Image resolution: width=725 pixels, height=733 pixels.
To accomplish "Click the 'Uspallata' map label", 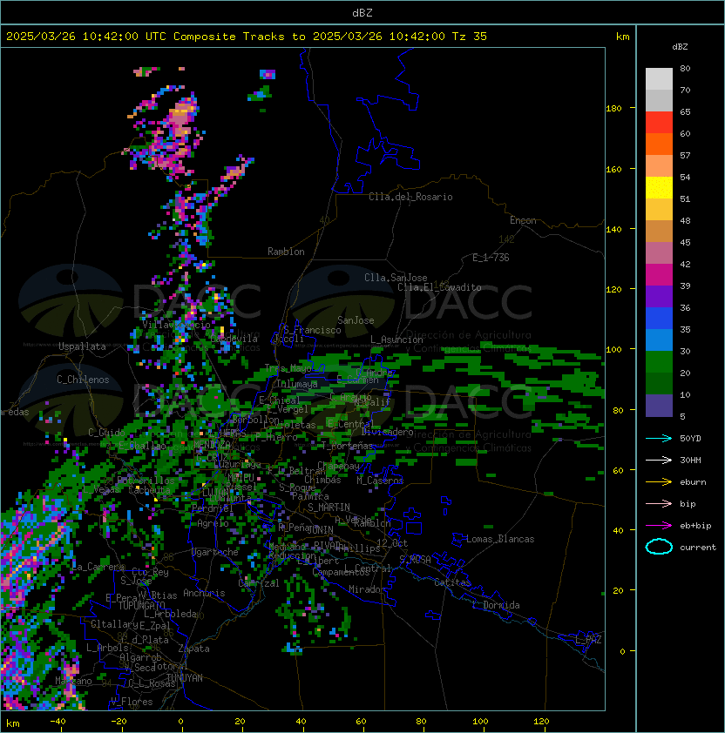I will point(82,346).
